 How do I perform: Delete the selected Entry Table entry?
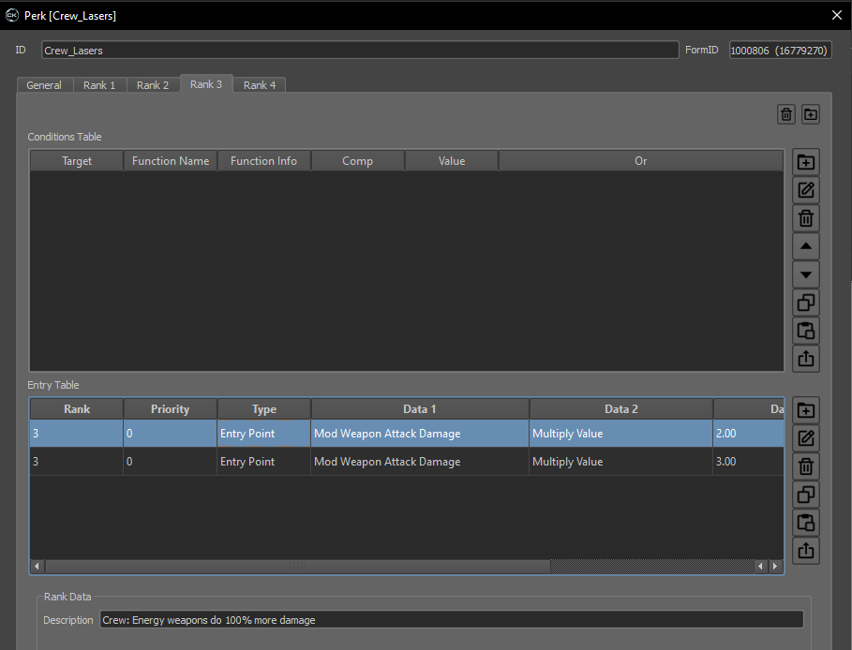point(806,466)
